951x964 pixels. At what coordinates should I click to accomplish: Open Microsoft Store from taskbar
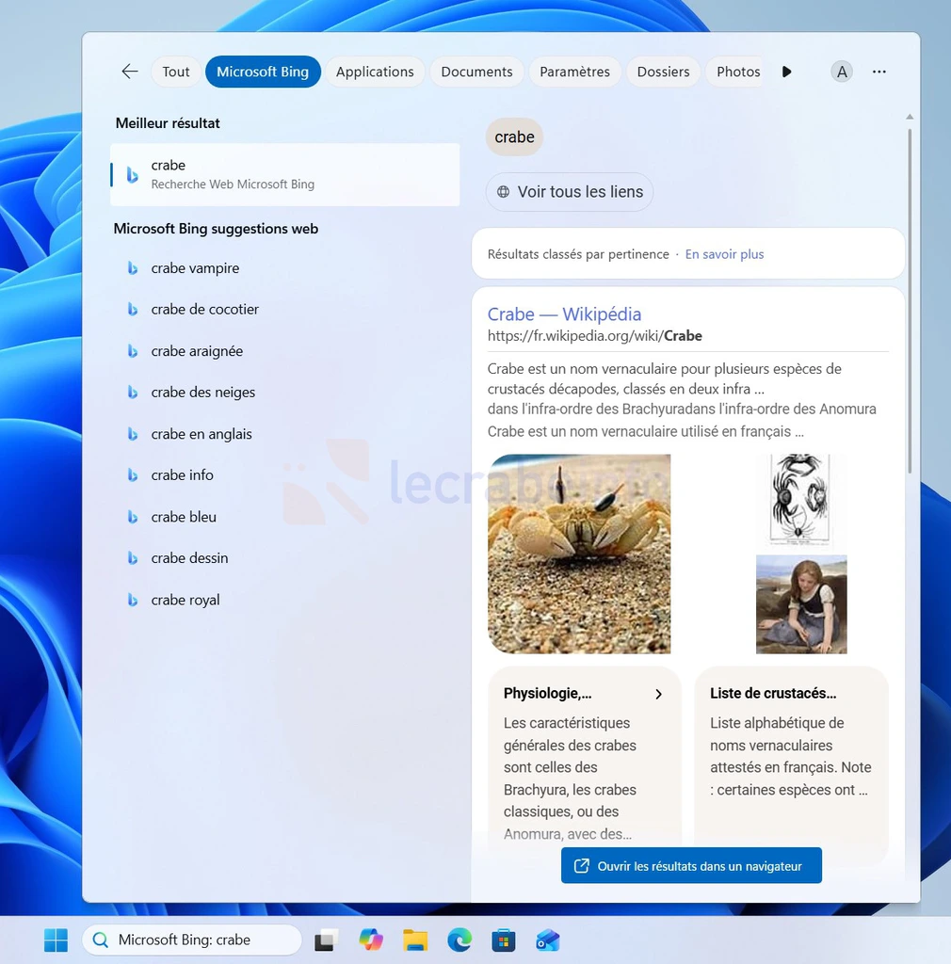(504, 940)
